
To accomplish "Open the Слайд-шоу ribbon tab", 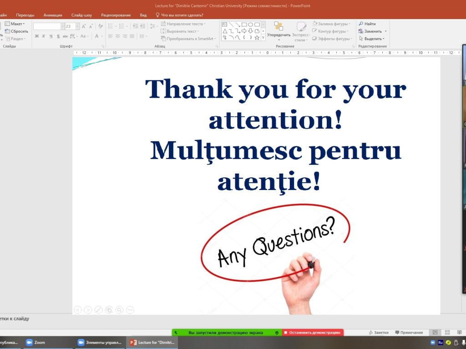I will (x=81, y=15).
